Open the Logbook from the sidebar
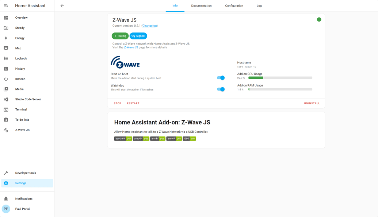This screenshot has width=378, height=217. [x=21, y=58]
